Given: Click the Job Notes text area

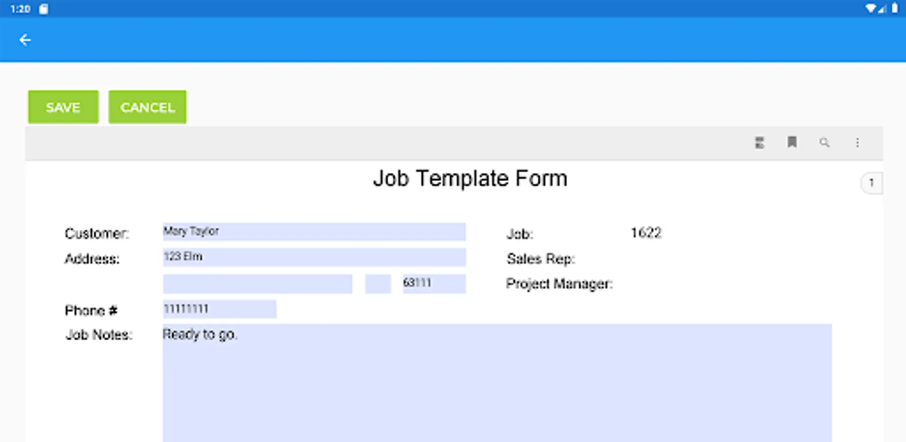Looking at the screenshot, I should pyautogui.click(x=497, y=383).
